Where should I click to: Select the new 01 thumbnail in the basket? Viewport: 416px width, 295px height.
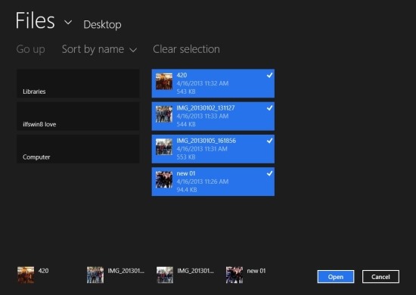234,275
